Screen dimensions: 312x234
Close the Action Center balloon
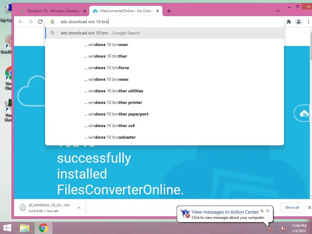point(268,211)
